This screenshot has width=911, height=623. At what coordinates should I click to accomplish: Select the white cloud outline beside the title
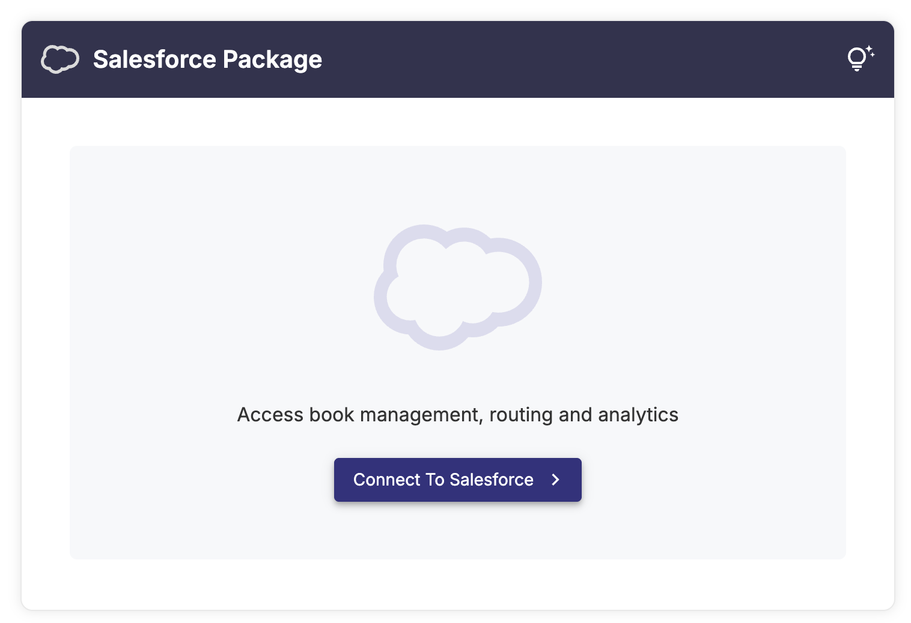[59, 59]
